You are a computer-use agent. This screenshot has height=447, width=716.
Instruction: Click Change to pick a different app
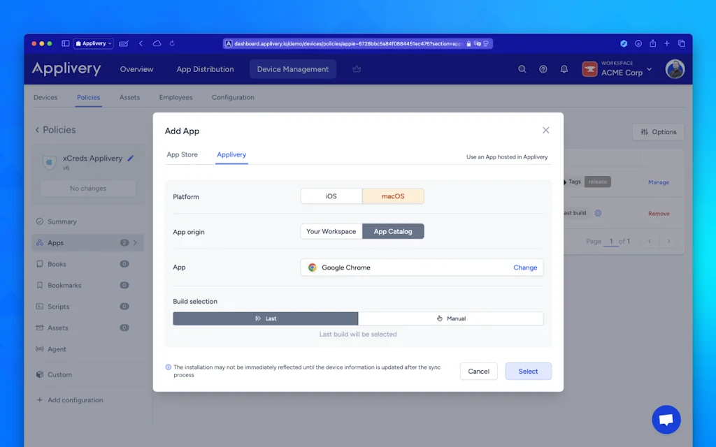[524, 267]
